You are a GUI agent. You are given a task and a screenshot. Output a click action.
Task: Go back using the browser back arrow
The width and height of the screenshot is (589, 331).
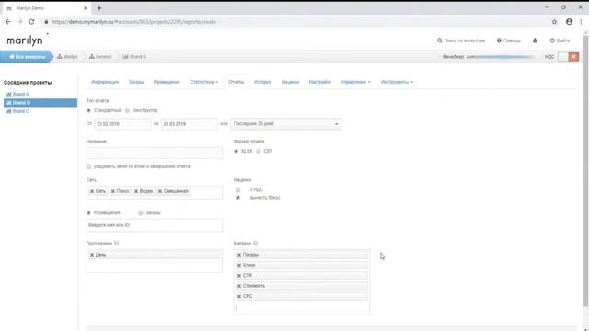pyautogui.click(x=8, y=22)
